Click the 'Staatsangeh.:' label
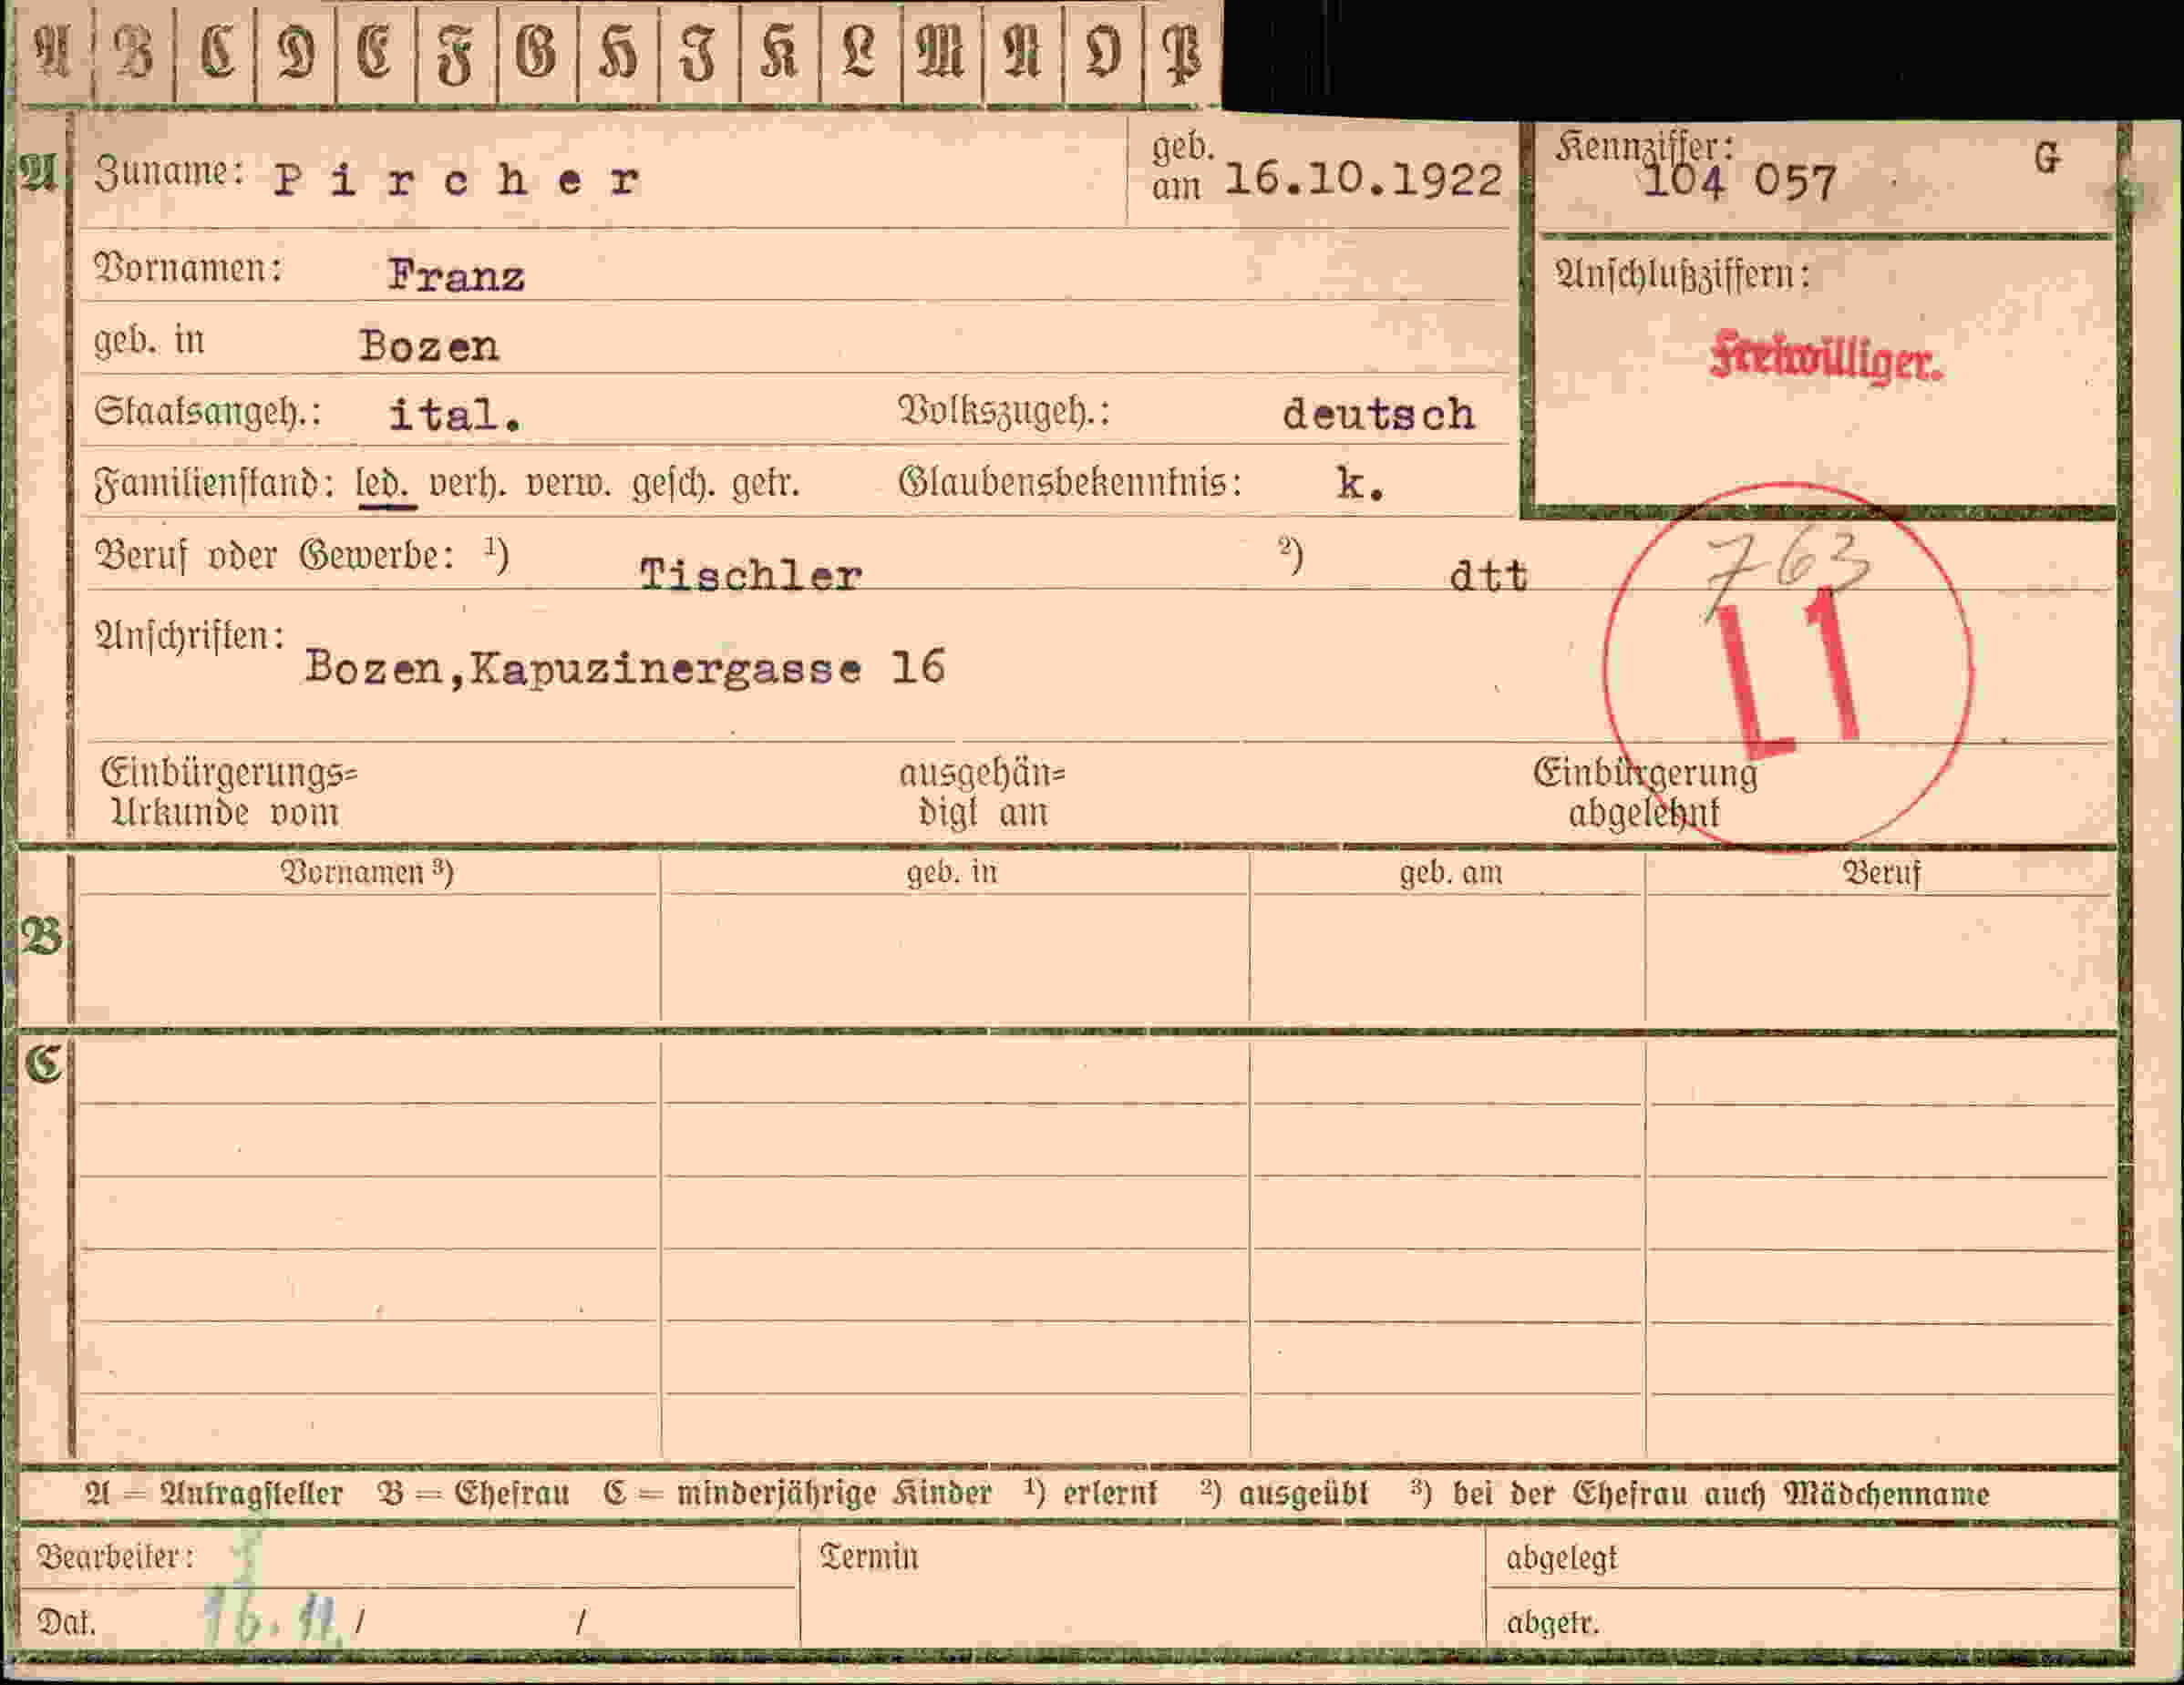The height and width of the screenshot is (1685, 2184). [208, 412]
